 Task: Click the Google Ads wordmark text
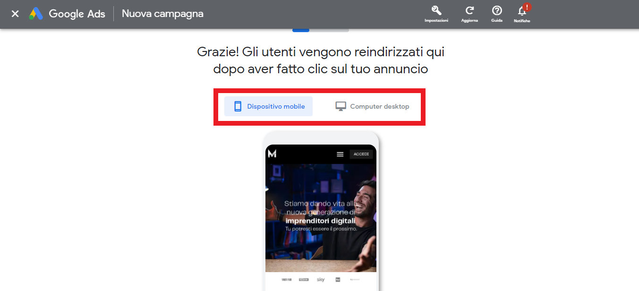(77, 14)
